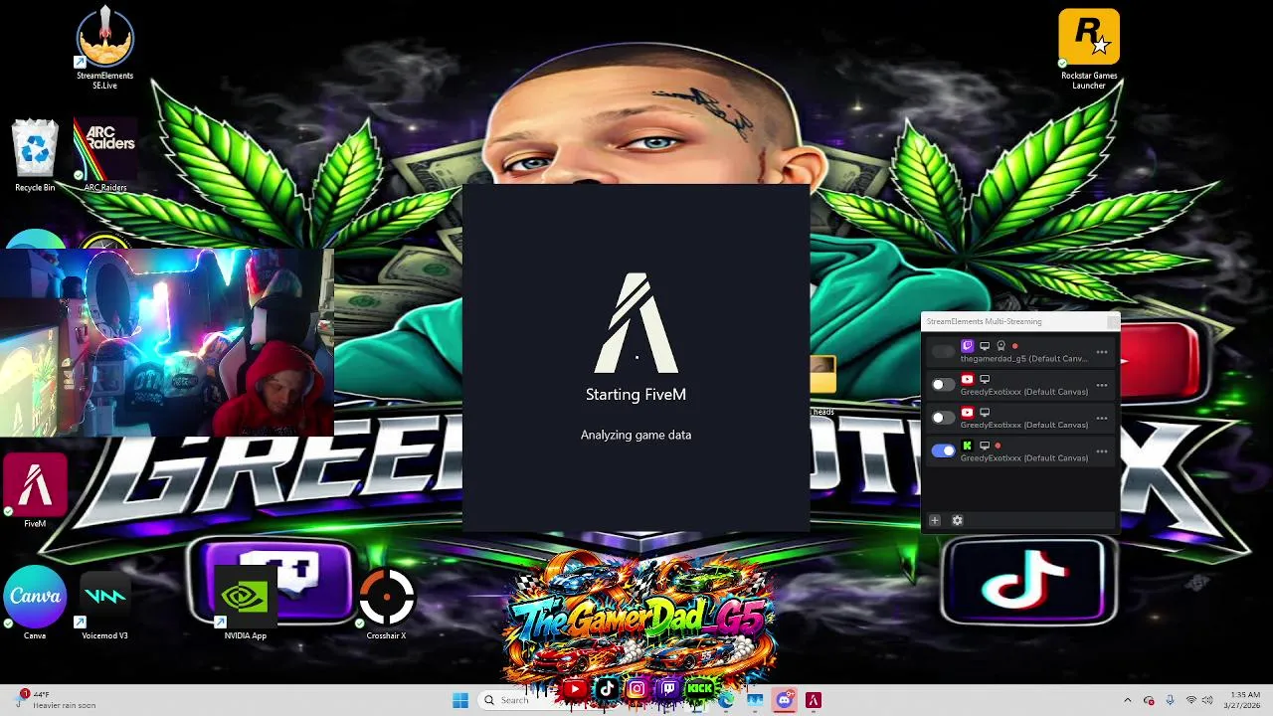Open the Canva desktop shortcut

pyautogui.click(x=35, y=603)
